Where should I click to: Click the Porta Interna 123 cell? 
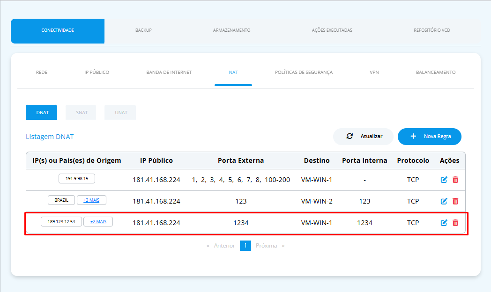365,201
